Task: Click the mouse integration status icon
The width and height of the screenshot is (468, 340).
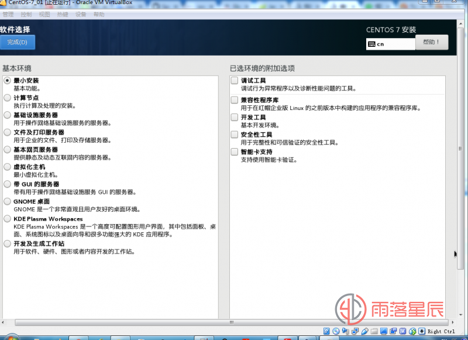Action: click(412, 331)
